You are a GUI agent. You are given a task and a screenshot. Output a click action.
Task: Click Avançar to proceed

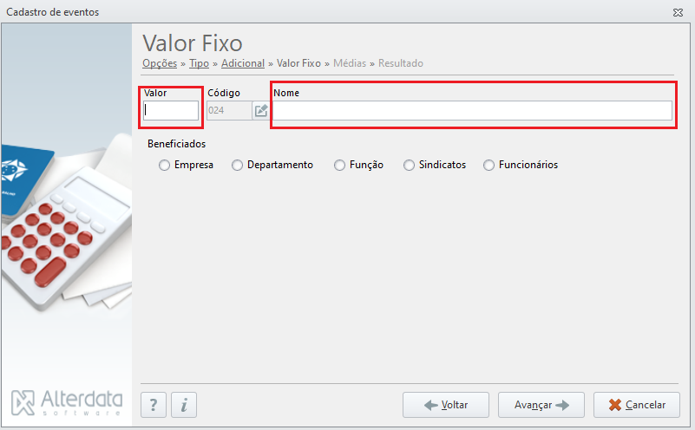point(541,405)
